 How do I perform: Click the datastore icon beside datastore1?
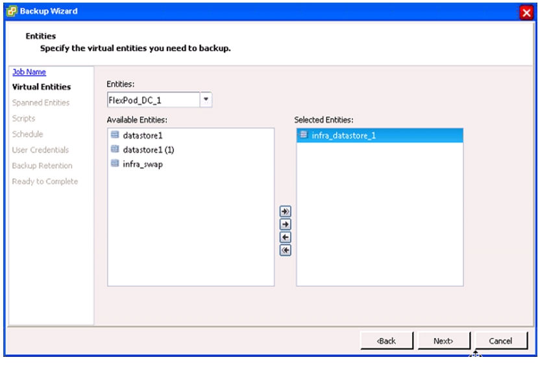point(115,135)
